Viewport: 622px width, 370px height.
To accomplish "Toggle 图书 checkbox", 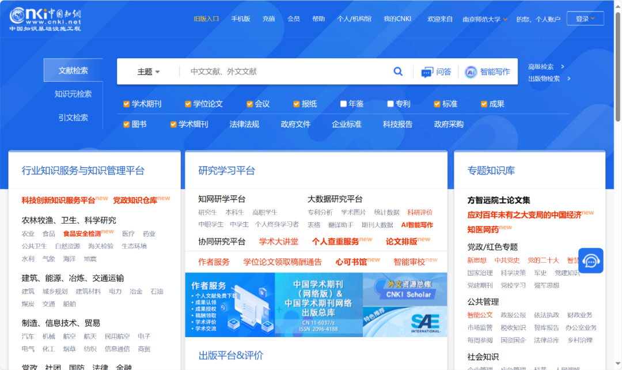I will [126, 124].
